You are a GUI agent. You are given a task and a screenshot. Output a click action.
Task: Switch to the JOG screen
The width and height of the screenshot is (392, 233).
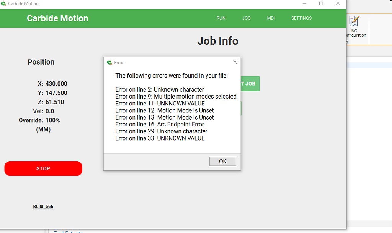point(246,18)
